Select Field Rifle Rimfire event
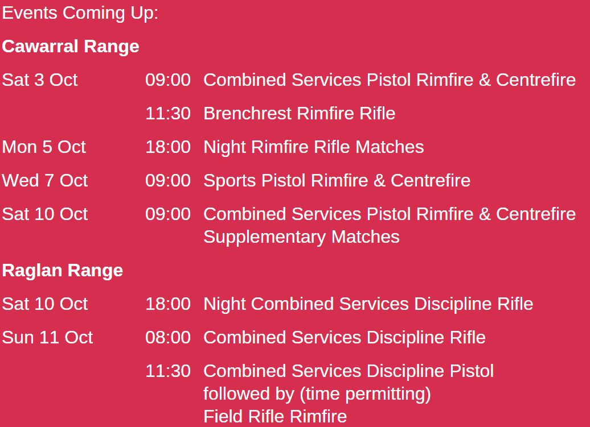The width and height of the screenshot is (590, 427). point(275,417)
